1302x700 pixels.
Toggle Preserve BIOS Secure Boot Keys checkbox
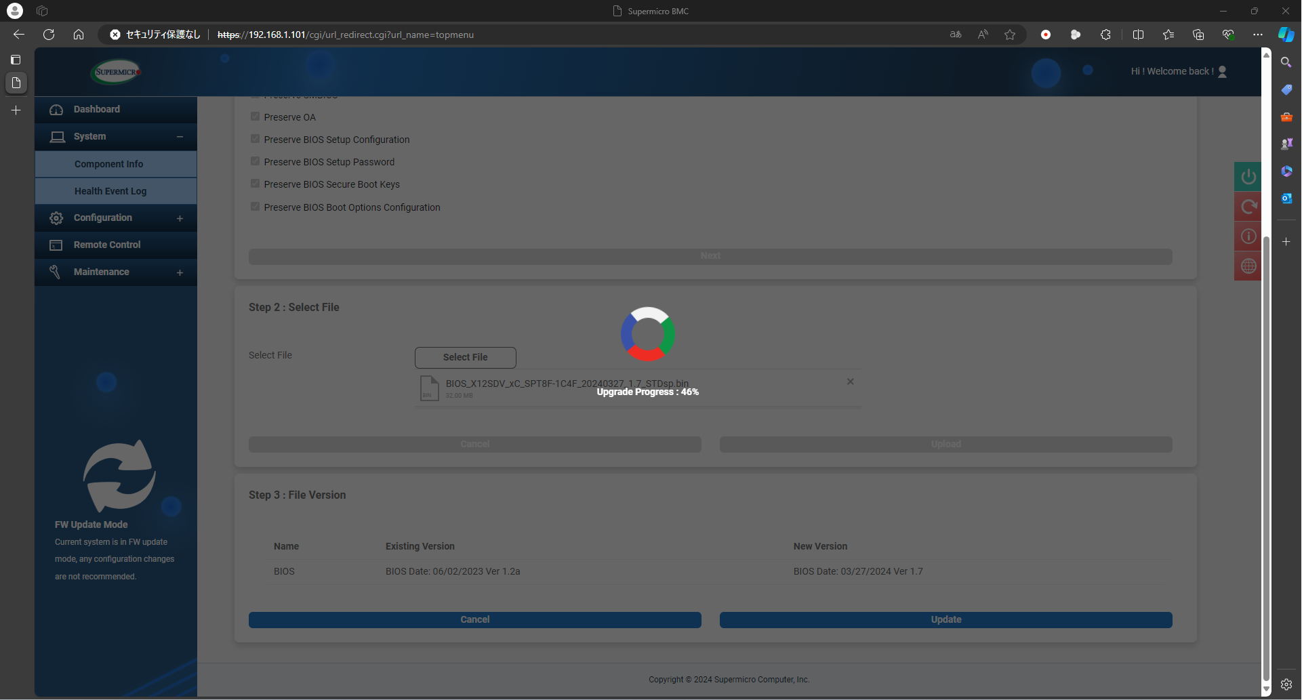(256, 184)
